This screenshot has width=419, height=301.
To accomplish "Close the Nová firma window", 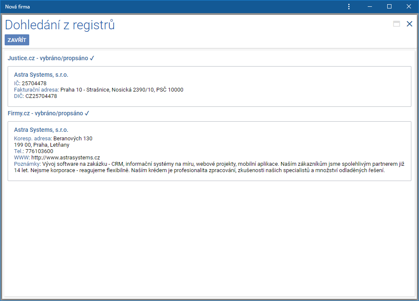I will click(409, 7).
